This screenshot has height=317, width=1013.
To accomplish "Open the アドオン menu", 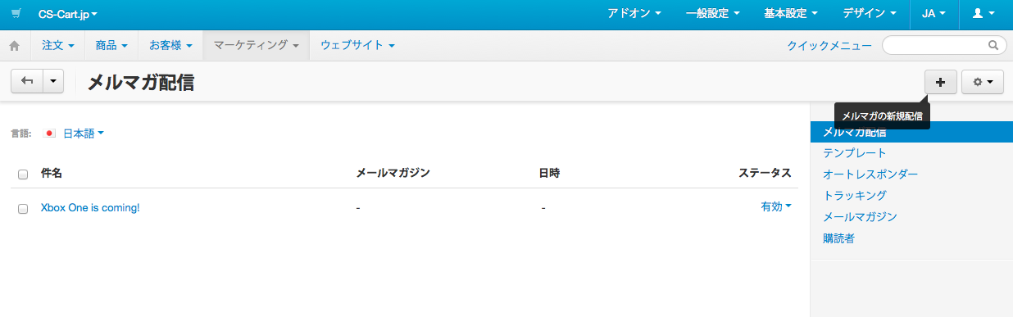I will tap(634, 14).
